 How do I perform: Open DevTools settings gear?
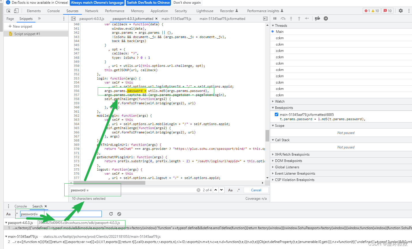401,11
